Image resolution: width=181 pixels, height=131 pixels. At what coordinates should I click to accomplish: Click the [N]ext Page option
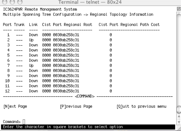click(x=15, y=106)
